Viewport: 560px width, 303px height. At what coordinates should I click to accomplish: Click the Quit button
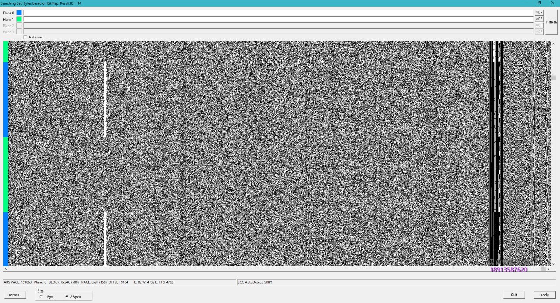click(x=514, y=295)
